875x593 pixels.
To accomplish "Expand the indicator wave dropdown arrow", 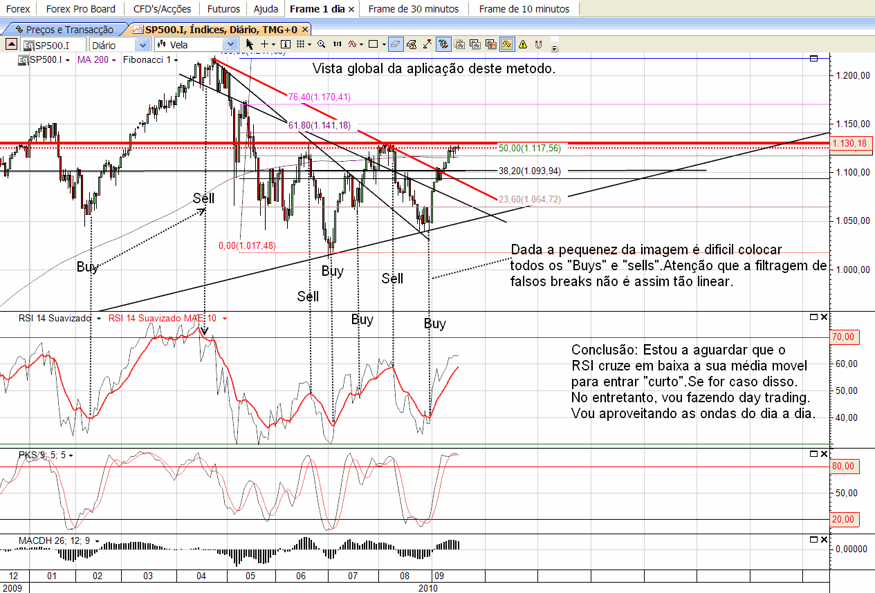I will coord(361,44).
